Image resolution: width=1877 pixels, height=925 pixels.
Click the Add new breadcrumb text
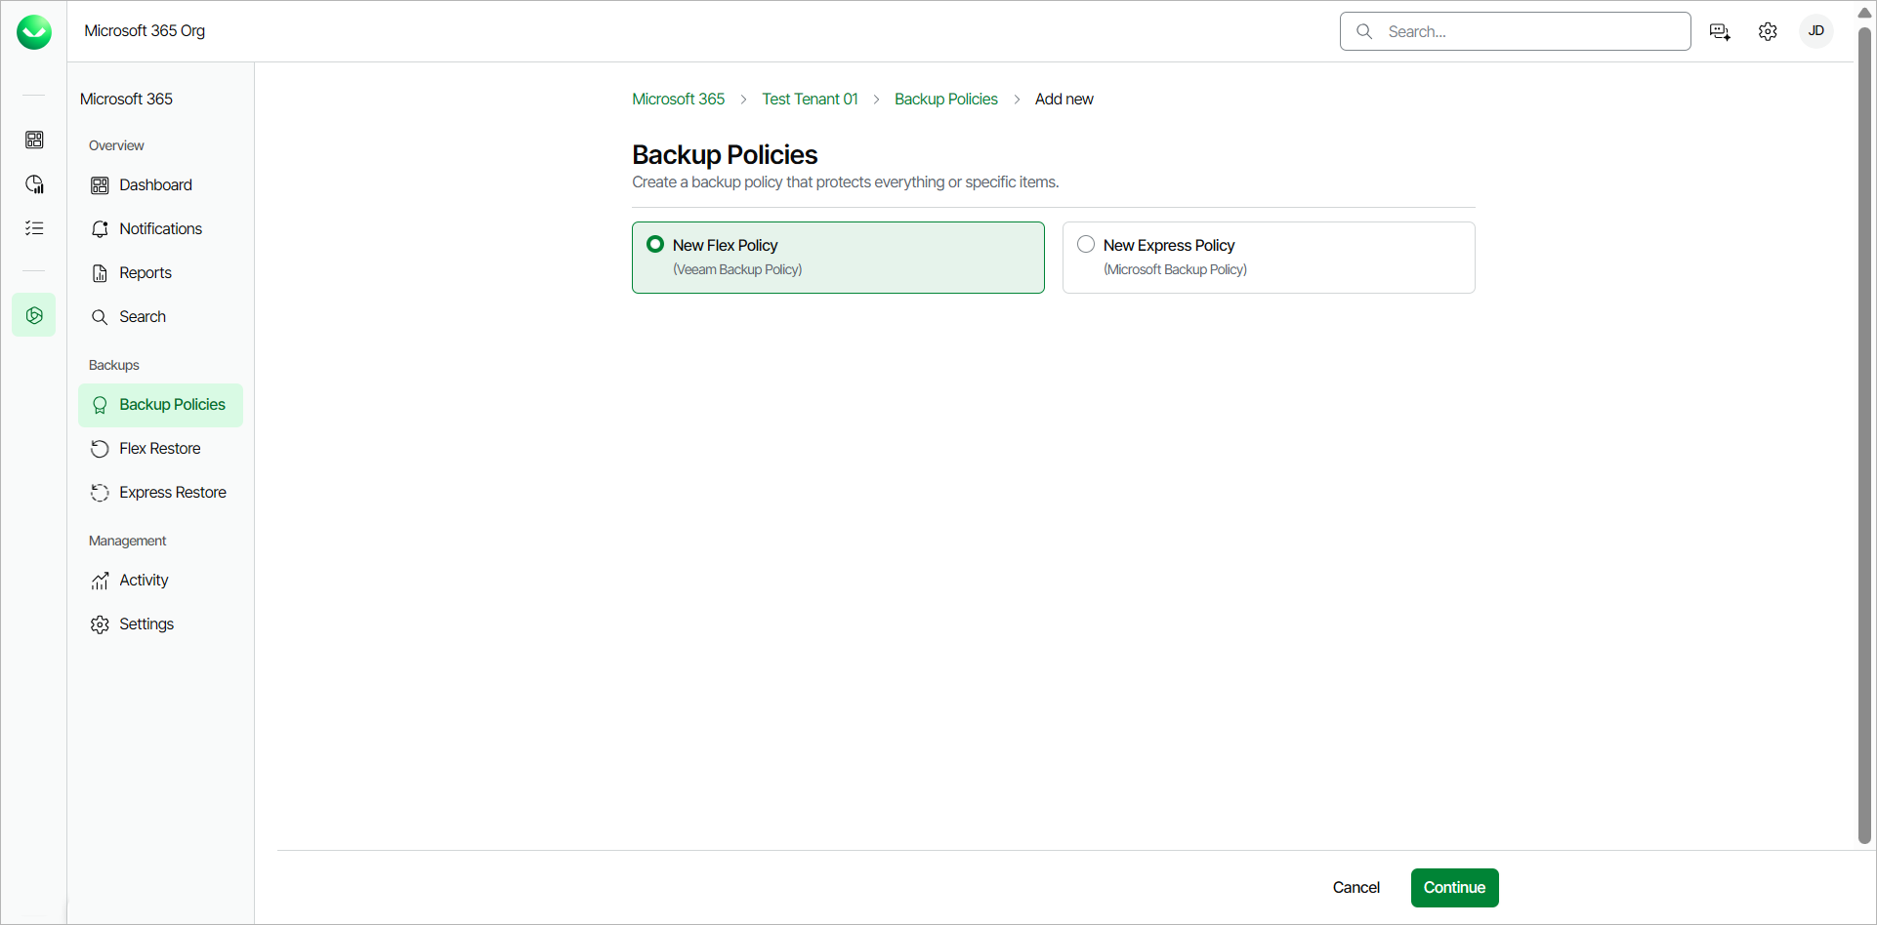[1064, 100]
